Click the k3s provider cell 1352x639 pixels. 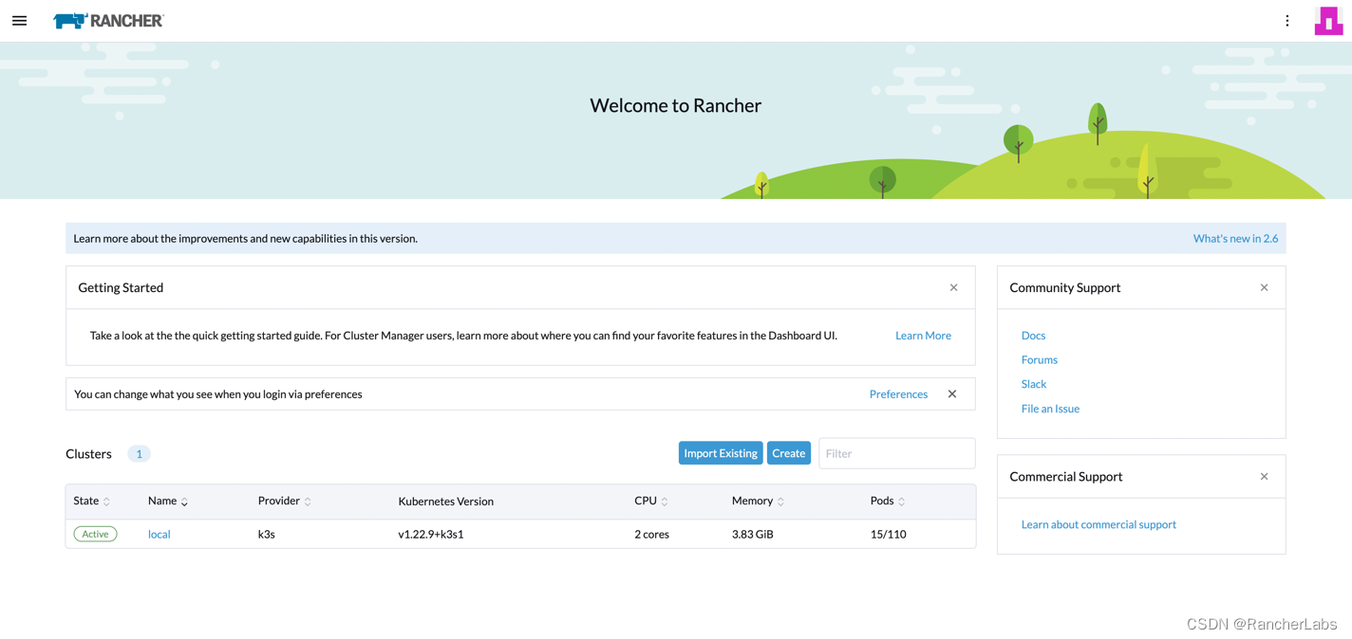[x=266, y=534]
